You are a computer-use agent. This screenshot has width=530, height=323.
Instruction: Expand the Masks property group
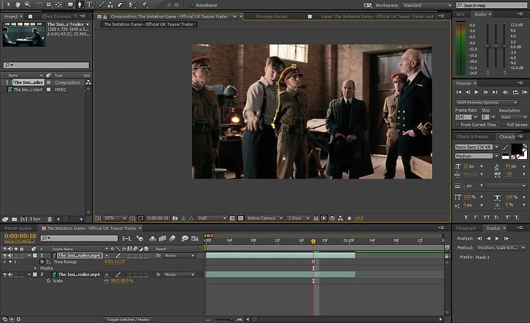[35, 268]
